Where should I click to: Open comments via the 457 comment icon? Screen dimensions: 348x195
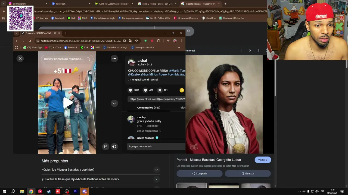click(145, 90)
